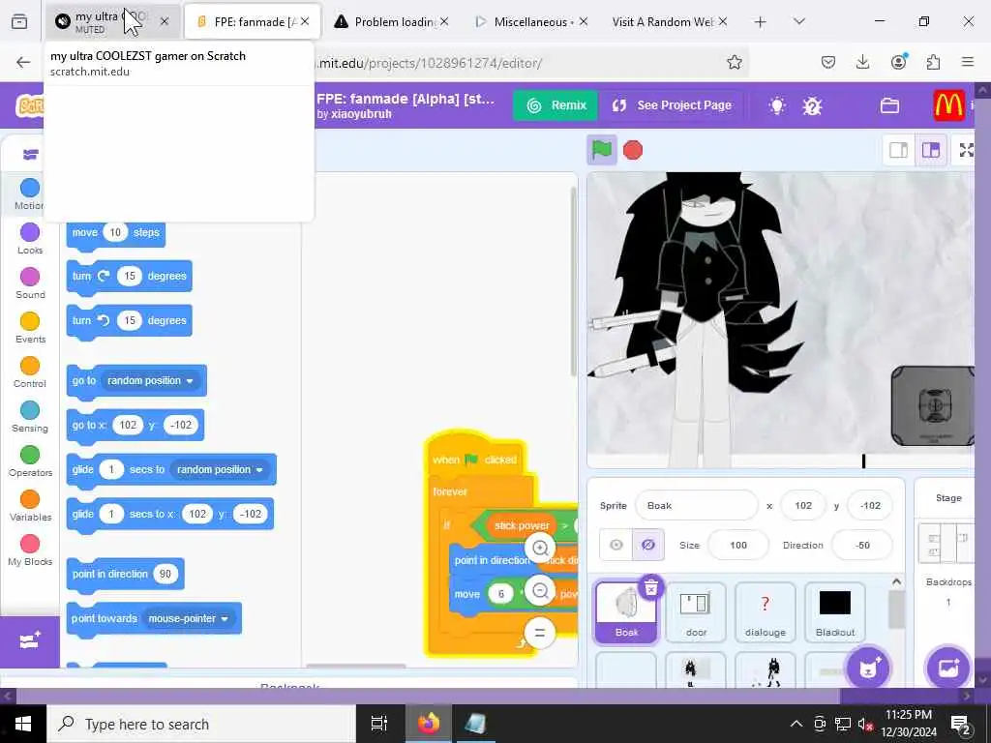
Task: Zoom out the code workspace
Action: tap(540, 591)
